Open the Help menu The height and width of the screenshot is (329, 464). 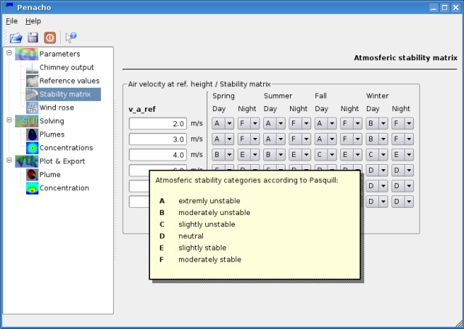(x=33, y=21)
